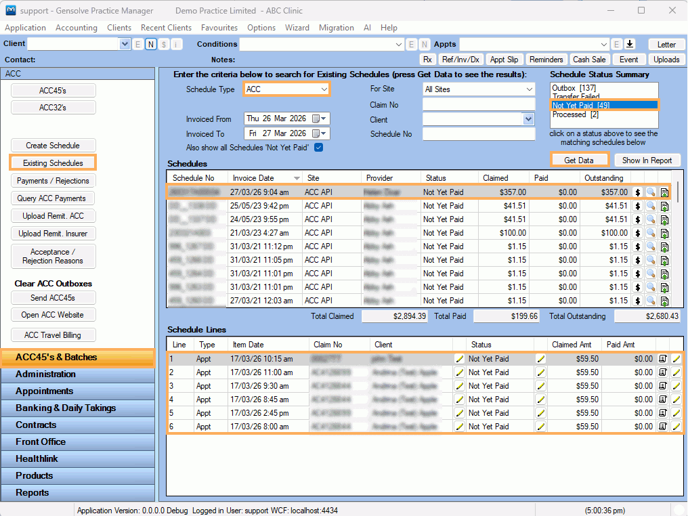The height and width of the screenshot is (516, 688).
Task: Click the export icon on the 27/03/21 12:03 am row
Action: [664, 301]
